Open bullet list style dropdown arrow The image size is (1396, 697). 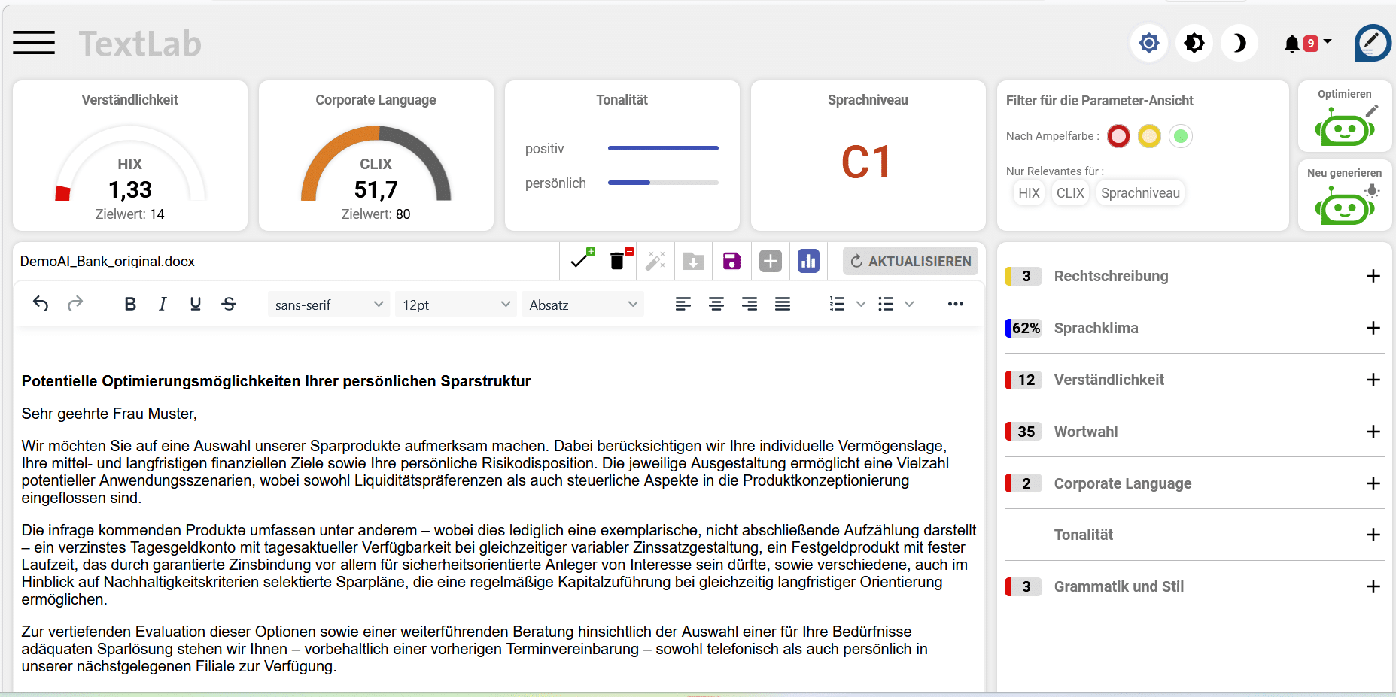click(x=909, y=304)
